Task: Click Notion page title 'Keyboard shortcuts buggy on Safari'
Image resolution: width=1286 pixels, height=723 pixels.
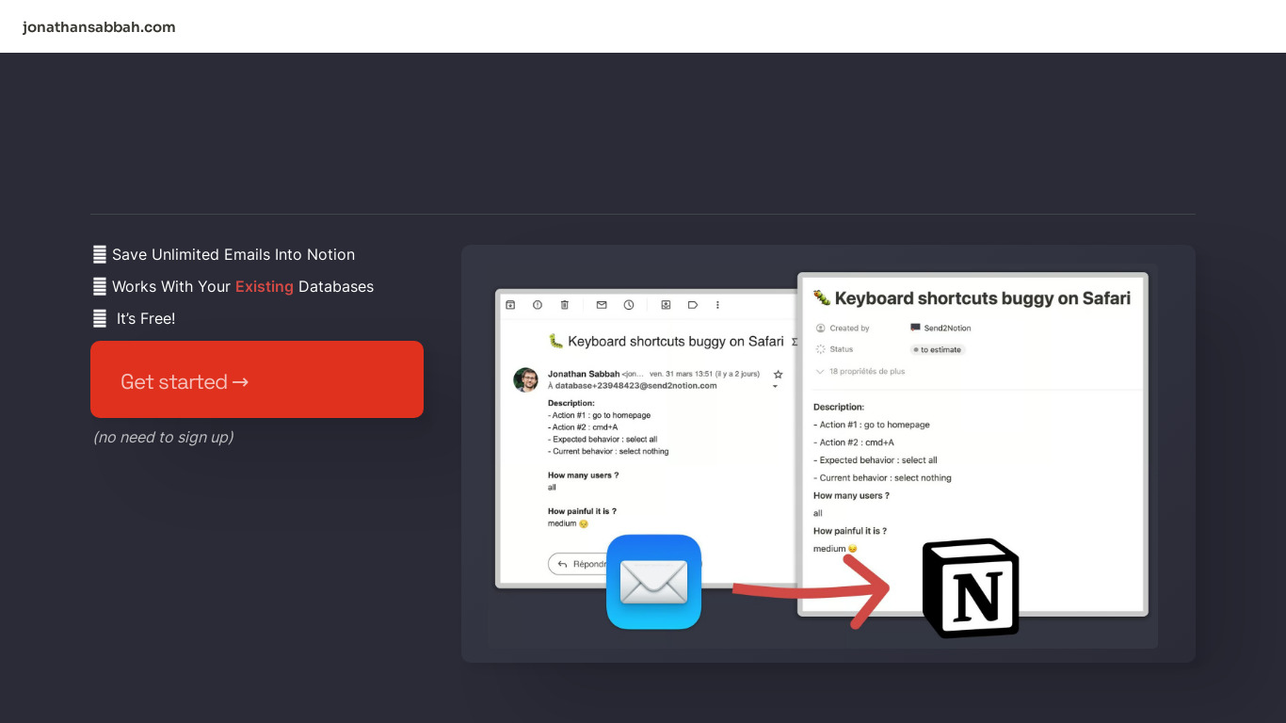Action: tap(982, 298)
